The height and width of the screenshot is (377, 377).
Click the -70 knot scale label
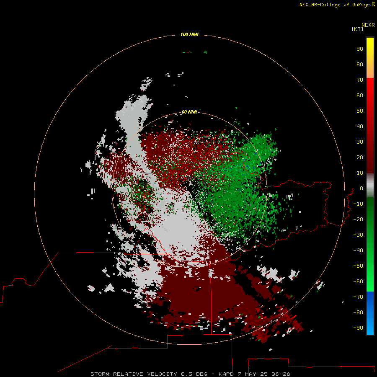[358, 297]
